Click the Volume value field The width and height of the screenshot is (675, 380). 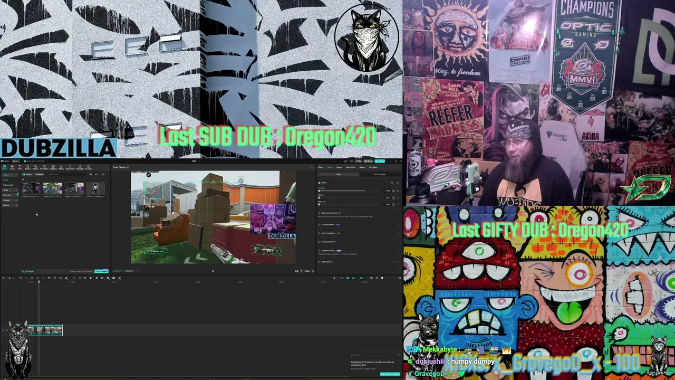pyautogui.click(x=388, y=191)
